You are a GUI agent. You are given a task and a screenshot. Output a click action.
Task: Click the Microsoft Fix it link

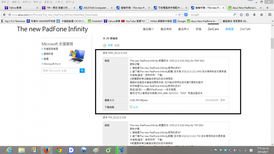coord(52,64)
